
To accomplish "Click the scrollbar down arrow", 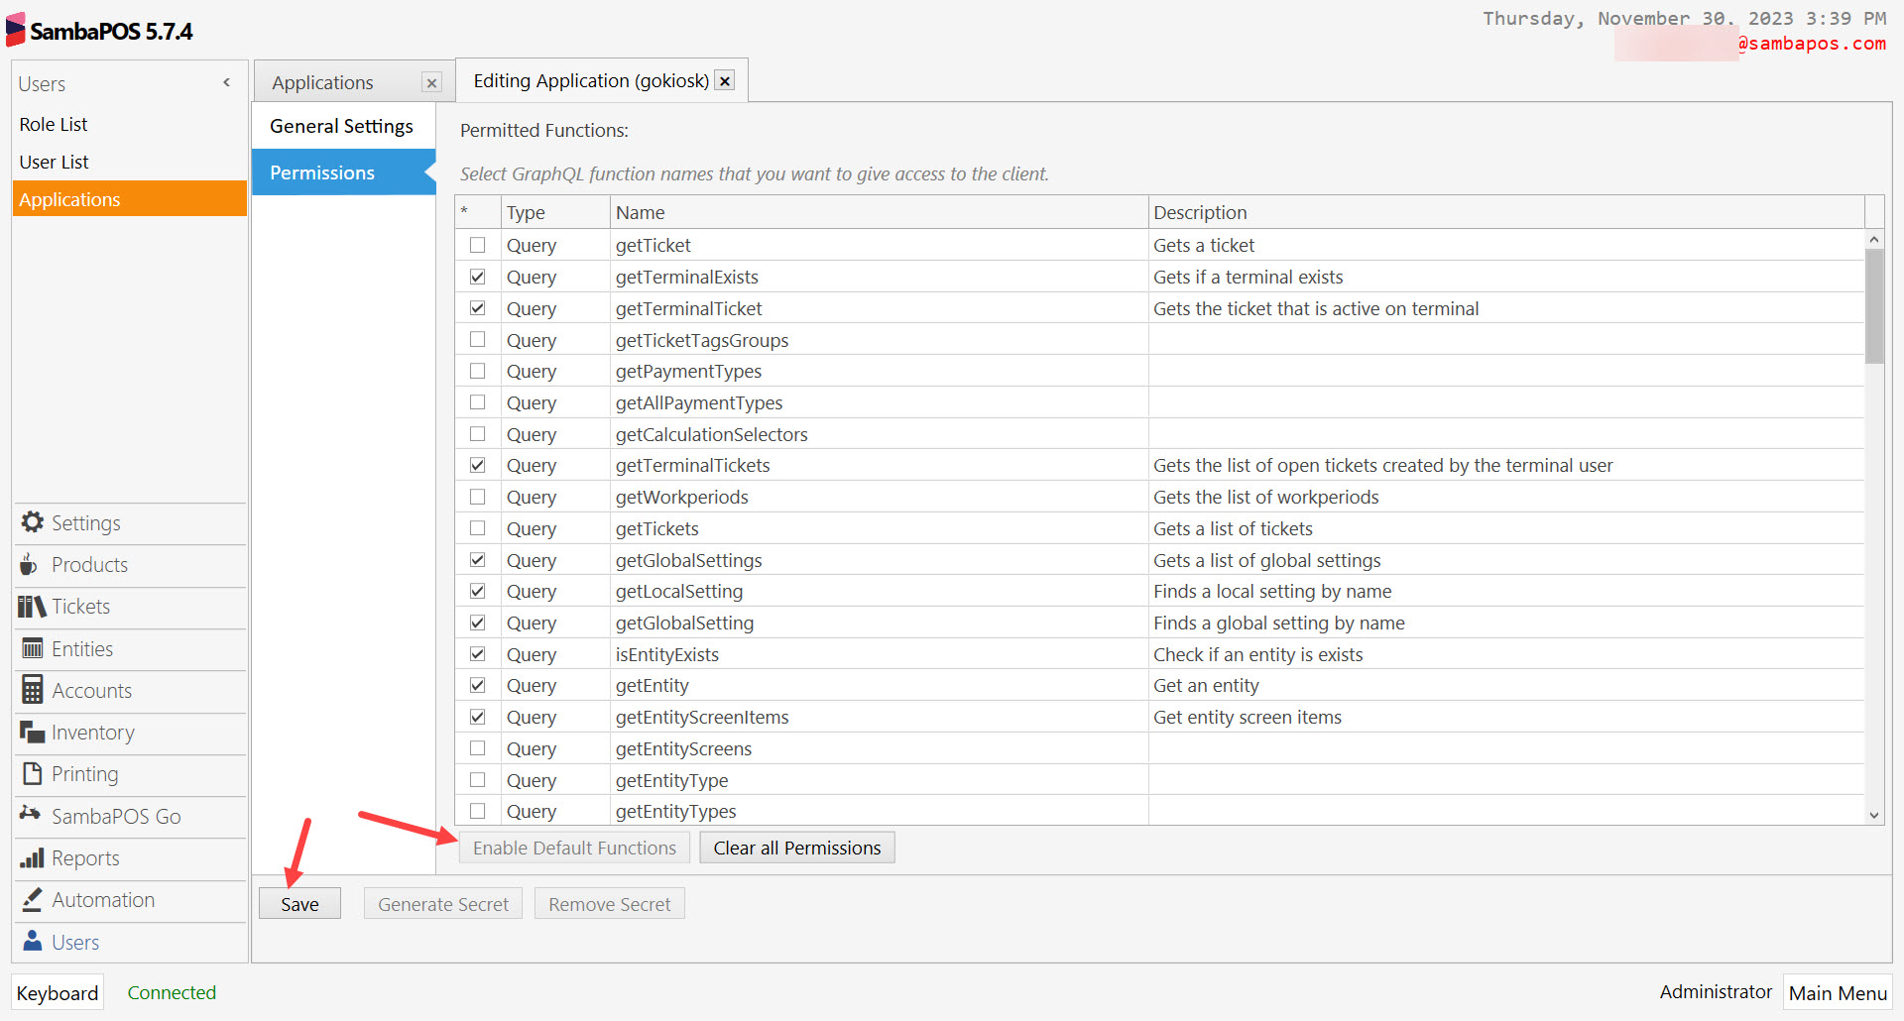I will click(x=1873, y=815).
